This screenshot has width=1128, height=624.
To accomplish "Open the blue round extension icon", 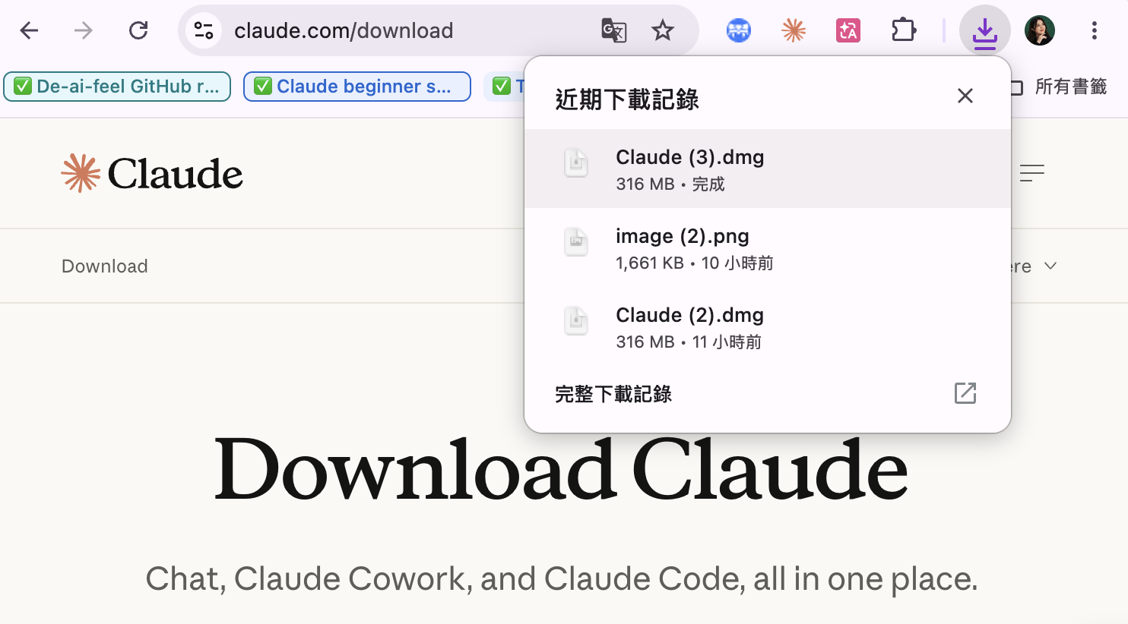I will [x=739, y=30].
